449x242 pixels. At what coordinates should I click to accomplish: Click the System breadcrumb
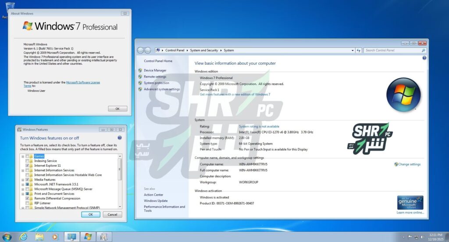point(229,50)
